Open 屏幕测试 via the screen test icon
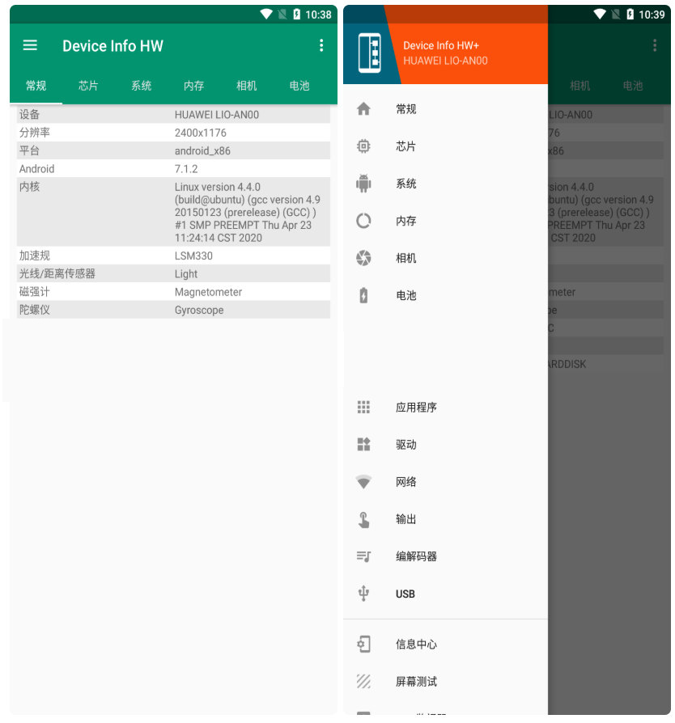The width and height of the screenshot is (675, 723). [363, 681]
